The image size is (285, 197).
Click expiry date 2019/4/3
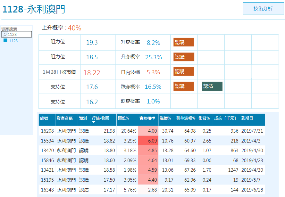click(251, 141)
